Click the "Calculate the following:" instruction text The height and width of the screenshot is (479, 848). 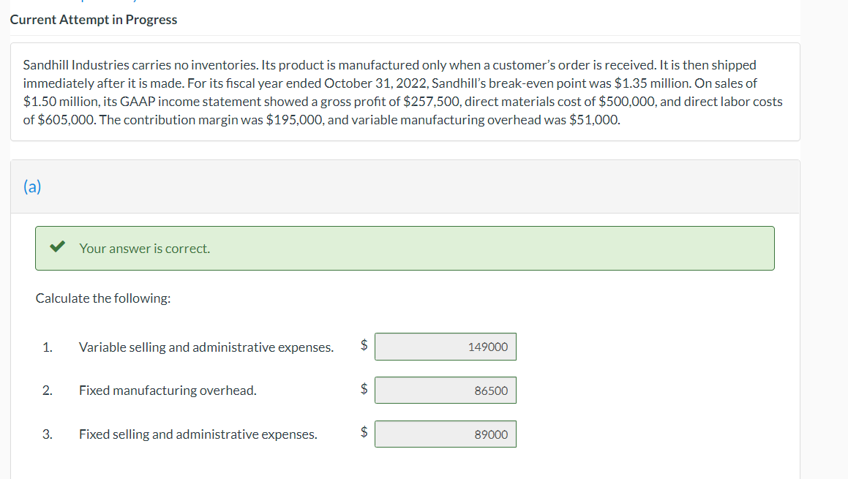[x=103, y=298]
